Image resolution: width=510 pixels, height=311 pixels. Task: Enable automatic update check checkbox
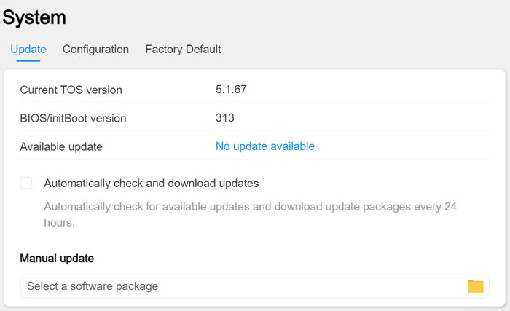point(26,184)
